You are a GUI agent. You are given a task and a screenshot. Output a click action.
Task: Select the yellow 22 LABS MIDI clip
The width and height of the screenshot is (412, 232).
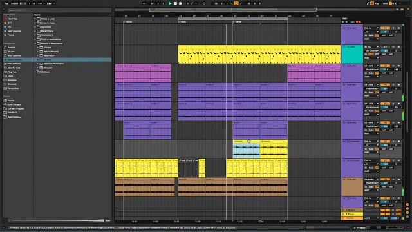tap(259, 54)
